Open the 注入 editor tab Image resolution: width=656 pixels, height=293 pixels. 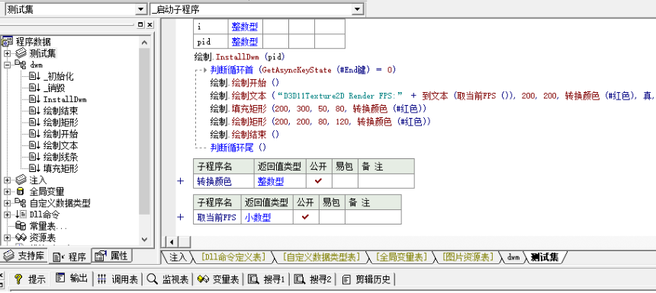tap(178, 257)
